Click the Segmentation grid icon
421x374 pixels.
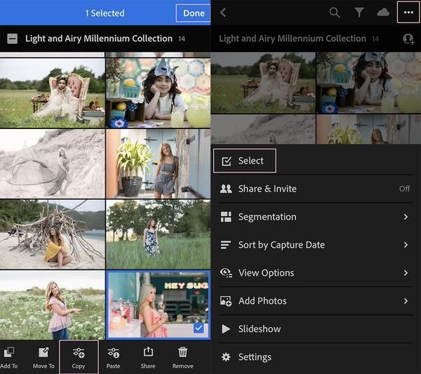point(226,217)
